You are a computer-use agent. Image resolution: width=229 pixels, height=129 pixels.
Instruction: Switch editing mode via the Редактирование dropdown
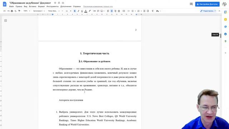pos(208,11)
